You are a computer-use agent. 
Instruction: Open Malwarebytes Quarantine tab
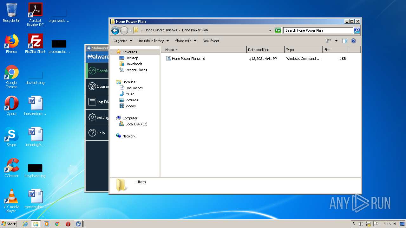(x=97, y=86)
